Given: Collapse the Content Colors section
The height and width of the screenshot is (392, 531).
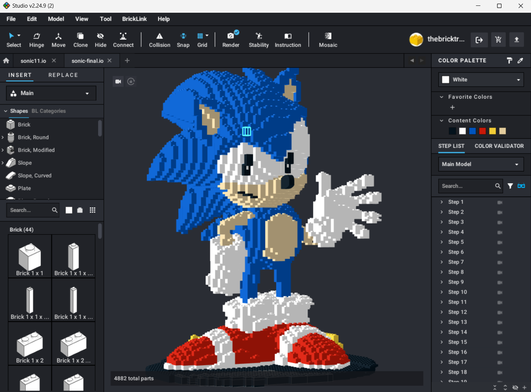Looking at the screenshot, I should [441, 120].
